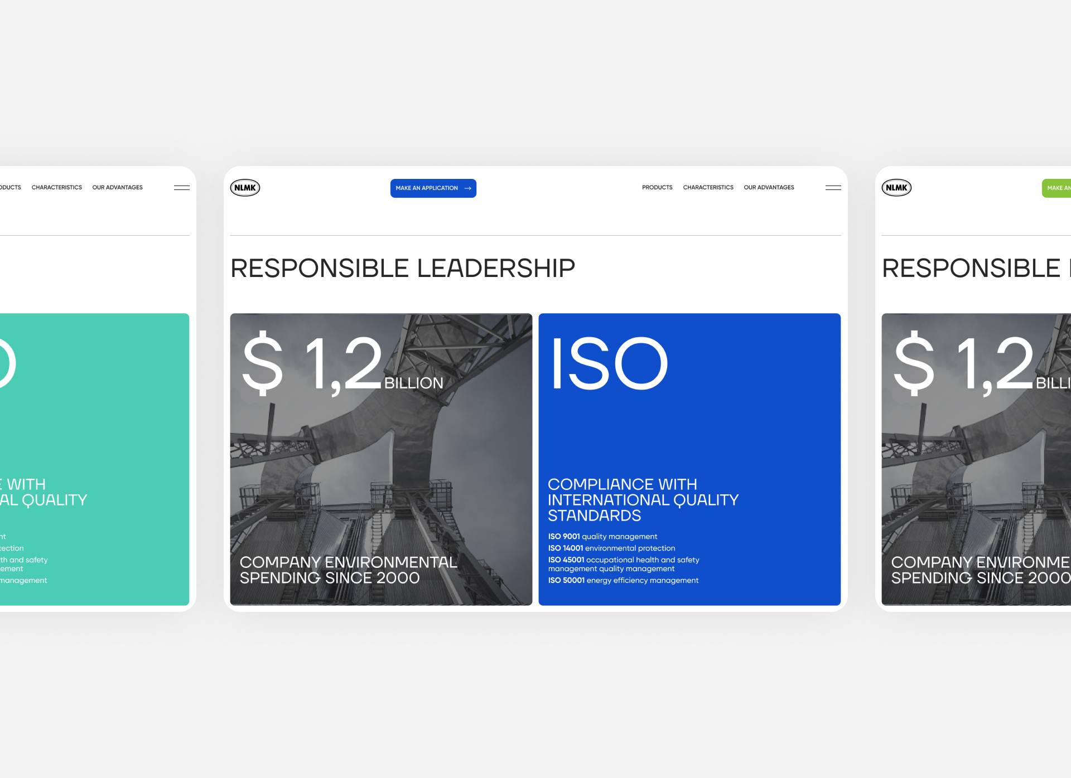The width and height of the screenshot is (1071, 778).
Task: Click the blue ISO compliance card
Action: click(x=689, y=424)
